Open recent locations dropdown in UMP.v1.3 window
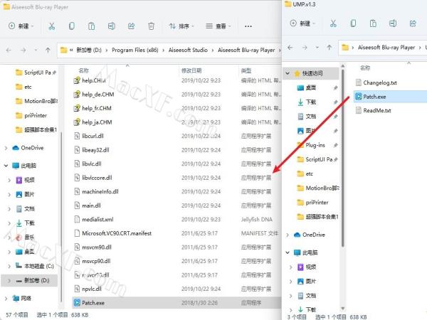Image resolution: width=427 pixels, height=320 pixels. (317, 48)
